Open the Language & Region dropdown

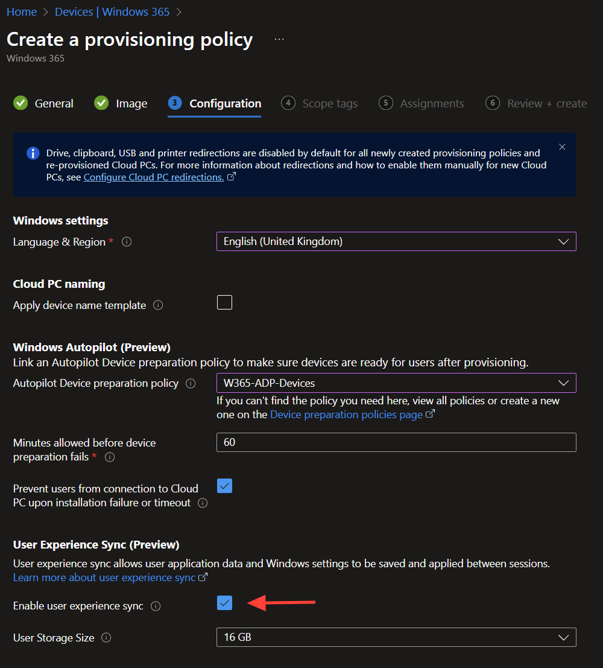tap(396, 241)
